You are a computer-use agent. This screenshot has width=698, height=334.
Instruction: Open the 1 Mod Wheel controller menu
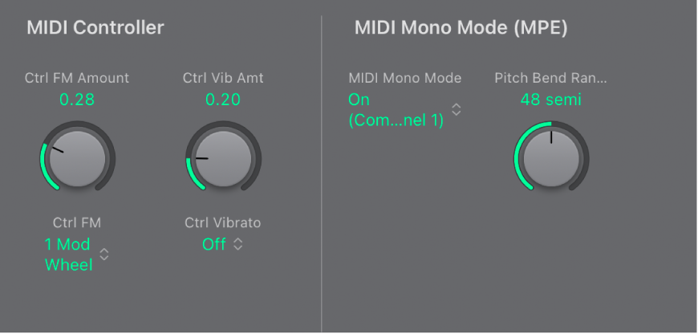pos(68,255)
